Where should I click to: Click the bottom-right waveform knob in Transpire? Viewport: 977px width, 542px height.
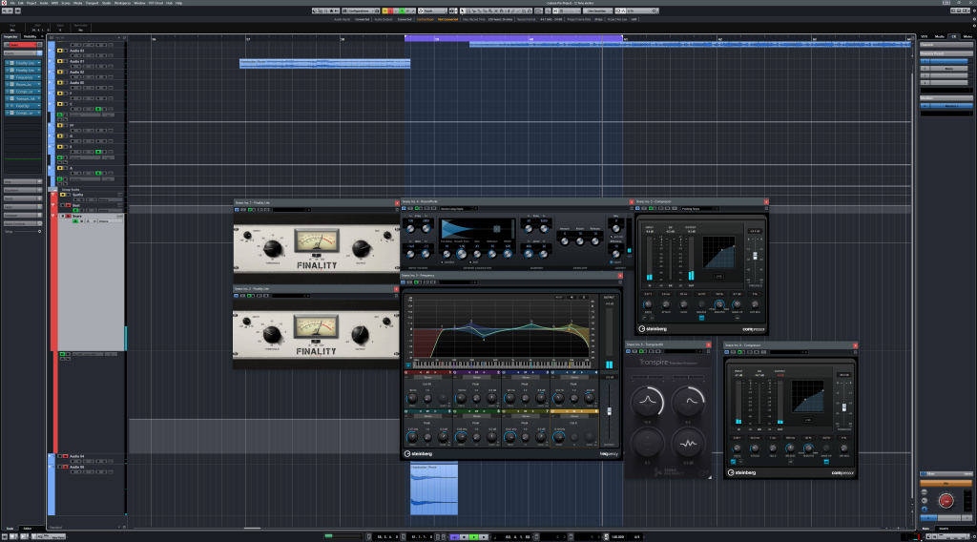coord(689,444)
